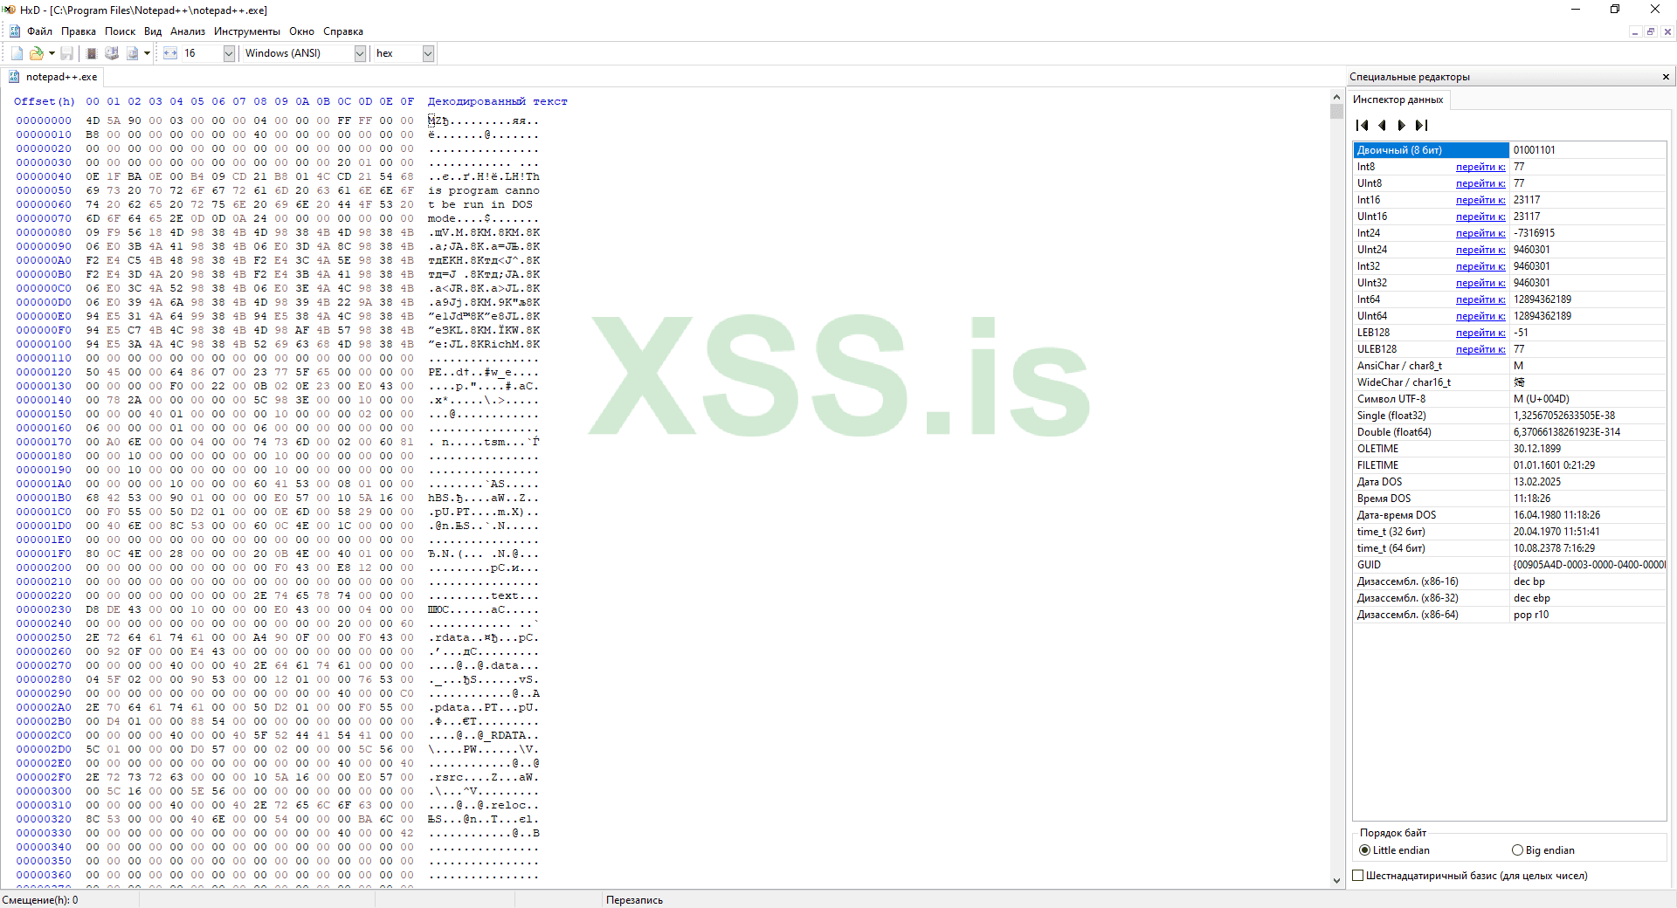Open the Инструменты menu
The height and width of the screenshot is (908, 1677).
coord(247,31)
